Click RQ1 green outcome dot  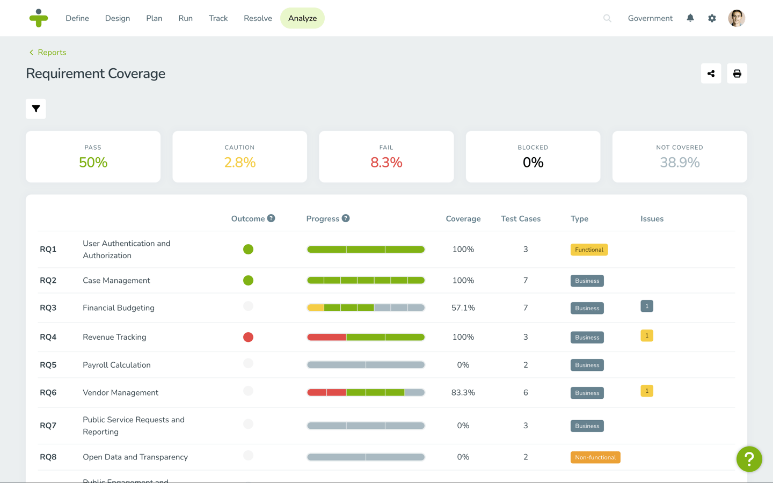(248, 250)
